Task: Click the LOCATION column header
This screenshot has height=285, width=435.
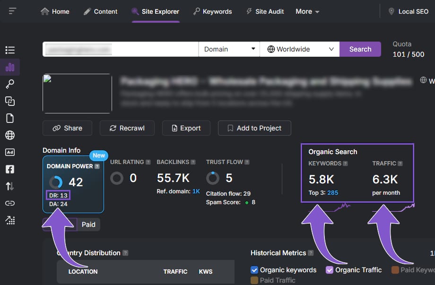Action: click(x=83, y=272)
